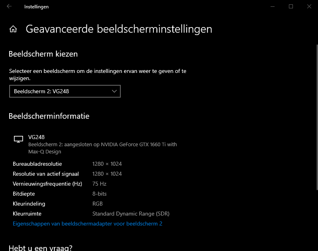Open the Settings home icon
The image size is (318, 251).
point(13,29)
